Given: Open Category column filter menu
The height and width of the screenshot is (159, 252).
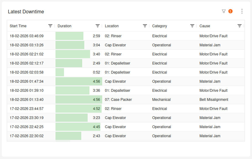Looking at the screenshot, I should [x=192, y=26].
